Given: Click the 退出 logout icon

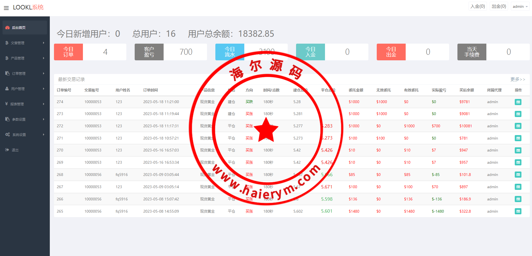Looking at the screenshot, I should (7, 150).
